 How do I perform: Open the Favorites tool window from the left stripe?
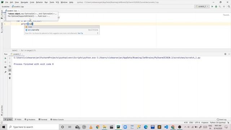tap(2, 110)
